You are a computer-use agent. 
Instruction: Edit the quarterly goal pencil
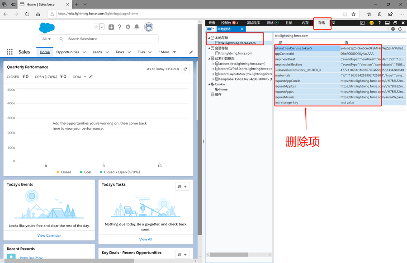91,76
